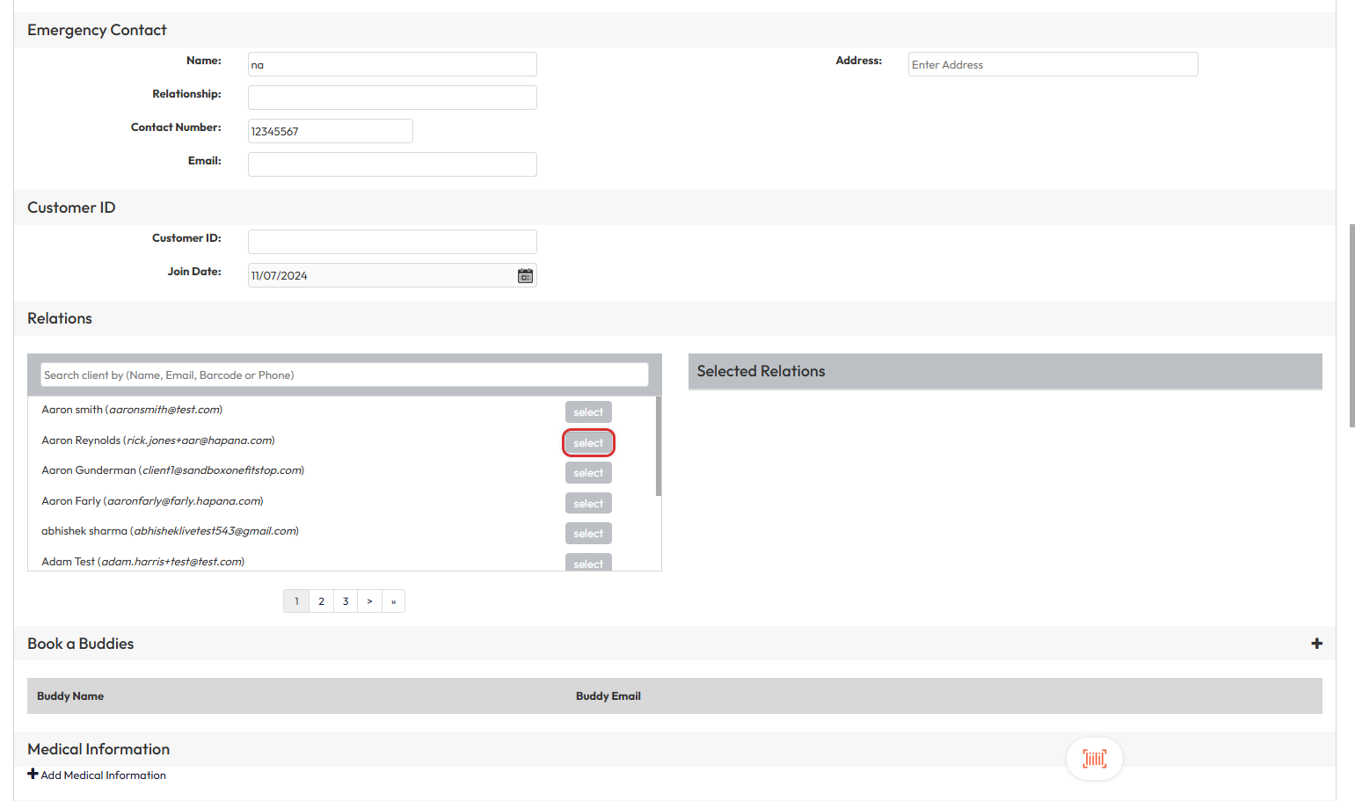This screenshot has height=801, width=1355.
Task: Jump to last page of relations
Action: tap(393, 601)
